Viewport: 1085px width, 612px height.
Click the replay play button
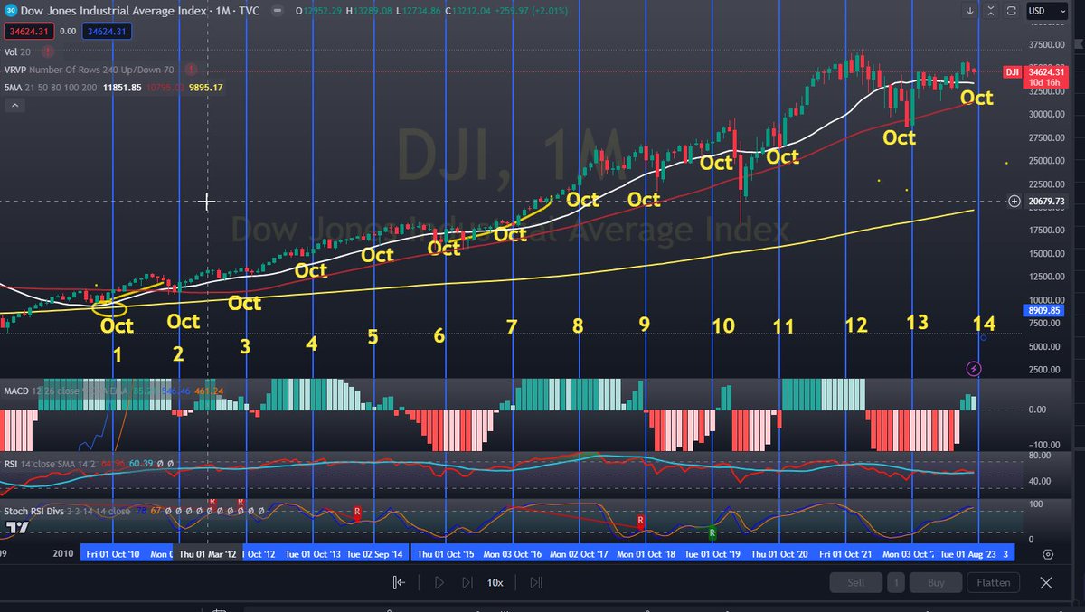439,582
